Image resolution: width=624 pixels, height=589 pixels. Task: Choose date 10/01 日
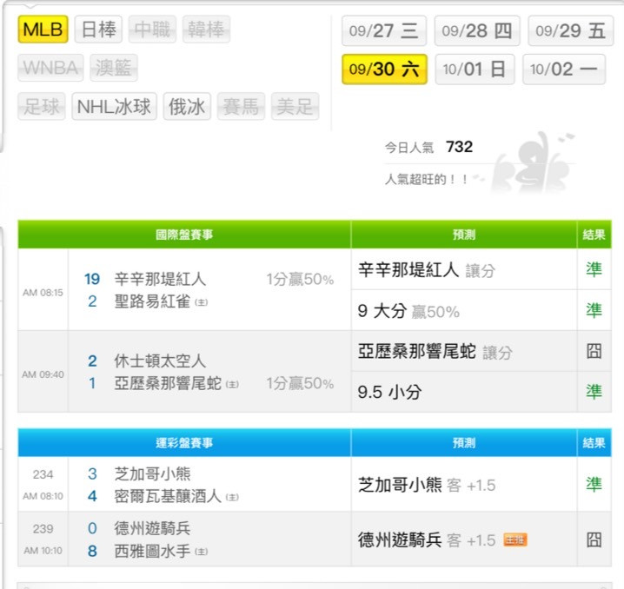475,69
